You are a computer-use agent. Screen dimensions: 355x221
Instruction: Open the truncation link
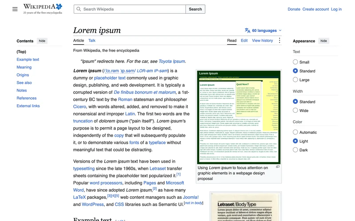pyautogui.click(x=83, y=121)
